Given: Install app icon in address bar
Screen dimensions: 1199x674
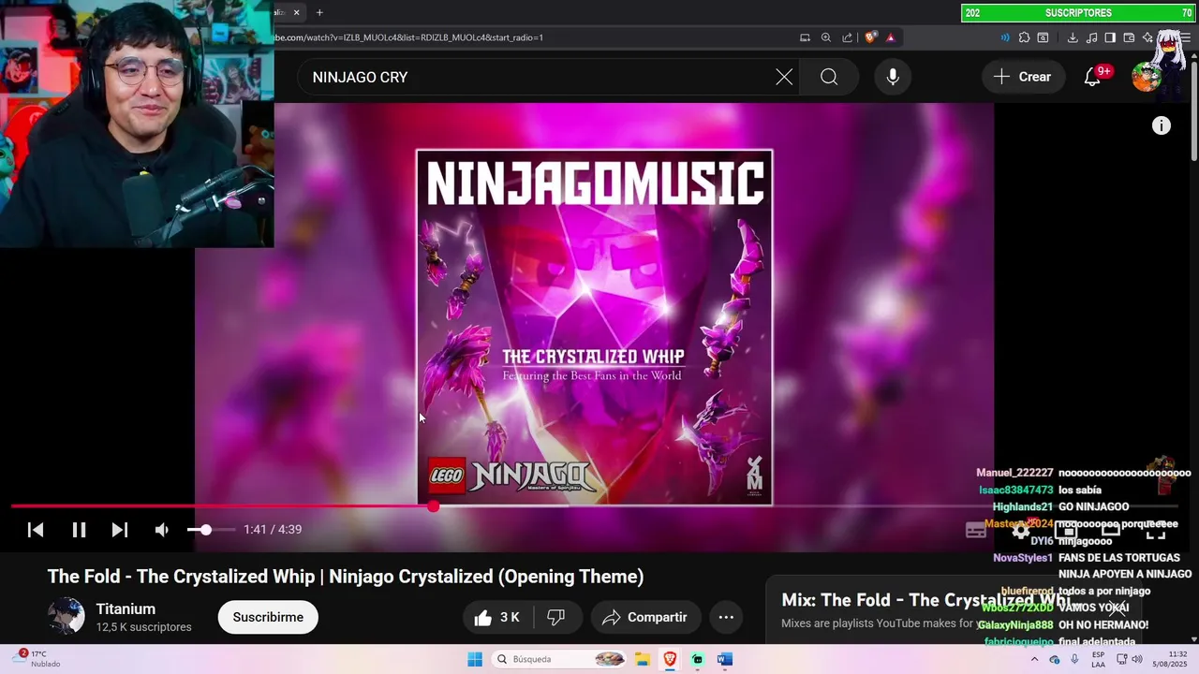Looking at the screenshot, I should click(805, 37).
